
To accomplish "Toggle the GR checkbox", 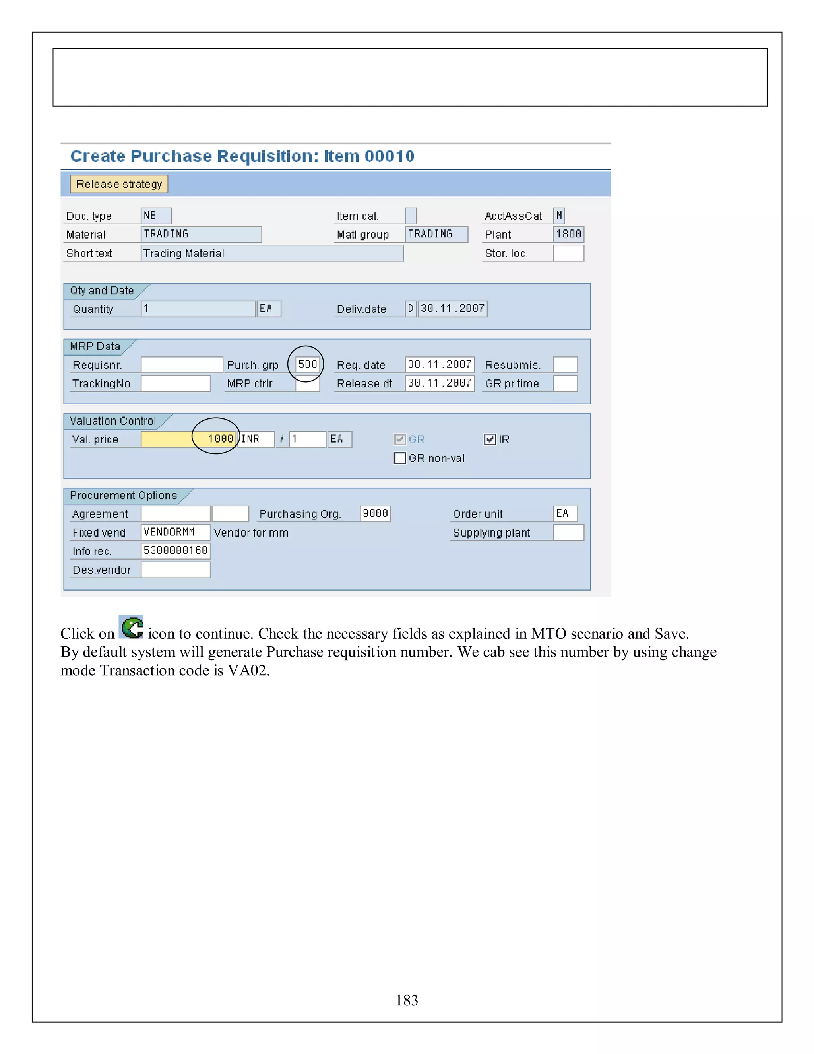I will coord(399,439).
